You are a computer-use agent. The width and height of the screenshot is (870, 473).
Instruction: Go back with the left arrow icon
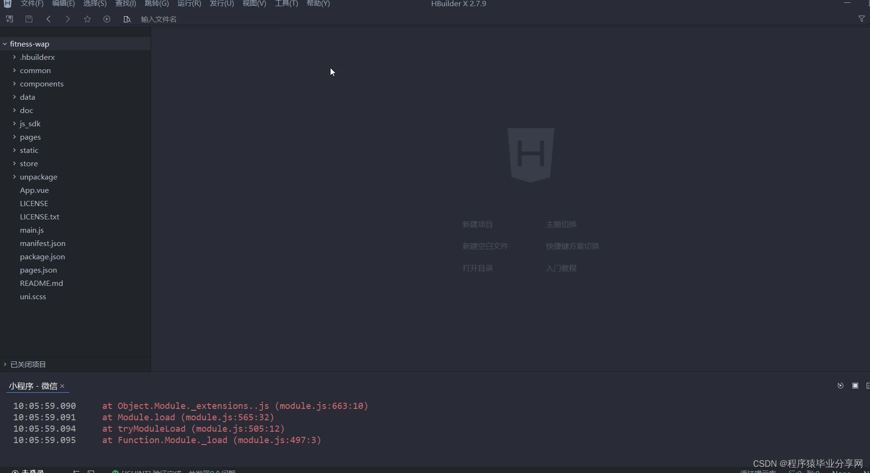[x=48, y=19]
